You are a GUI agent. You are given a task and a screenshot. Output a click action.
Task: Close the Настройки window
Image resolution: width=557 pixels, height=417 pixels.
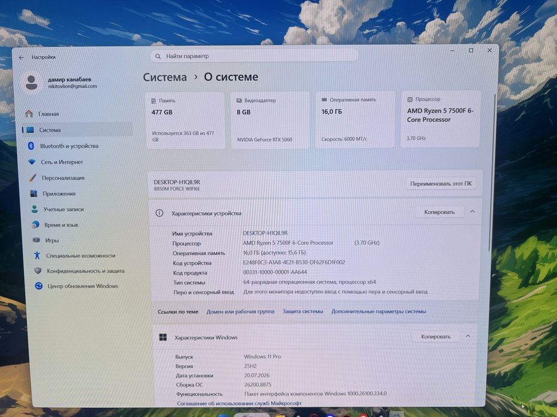490,51
